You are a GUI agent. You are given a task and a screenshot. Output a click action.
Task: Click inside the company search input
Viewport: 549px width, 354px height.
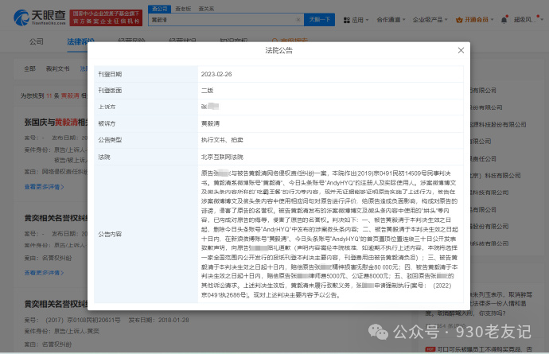click(x=223, y=19)
